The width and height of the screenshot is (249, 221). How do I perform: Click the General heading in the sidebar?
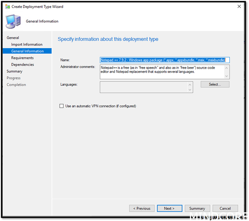pyautogui.click(x=13, y=38)
